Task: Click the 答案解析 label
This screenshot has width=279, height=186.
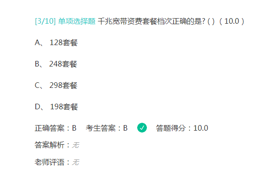Action: 49,145
